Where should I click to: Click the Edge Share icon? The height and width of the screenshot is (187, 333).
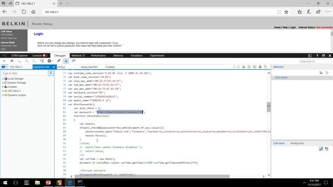click(x=318, y=12)
